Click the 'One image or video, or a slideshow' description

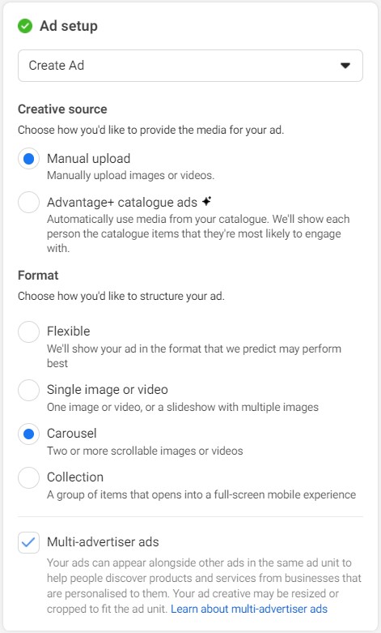point(183,407)
